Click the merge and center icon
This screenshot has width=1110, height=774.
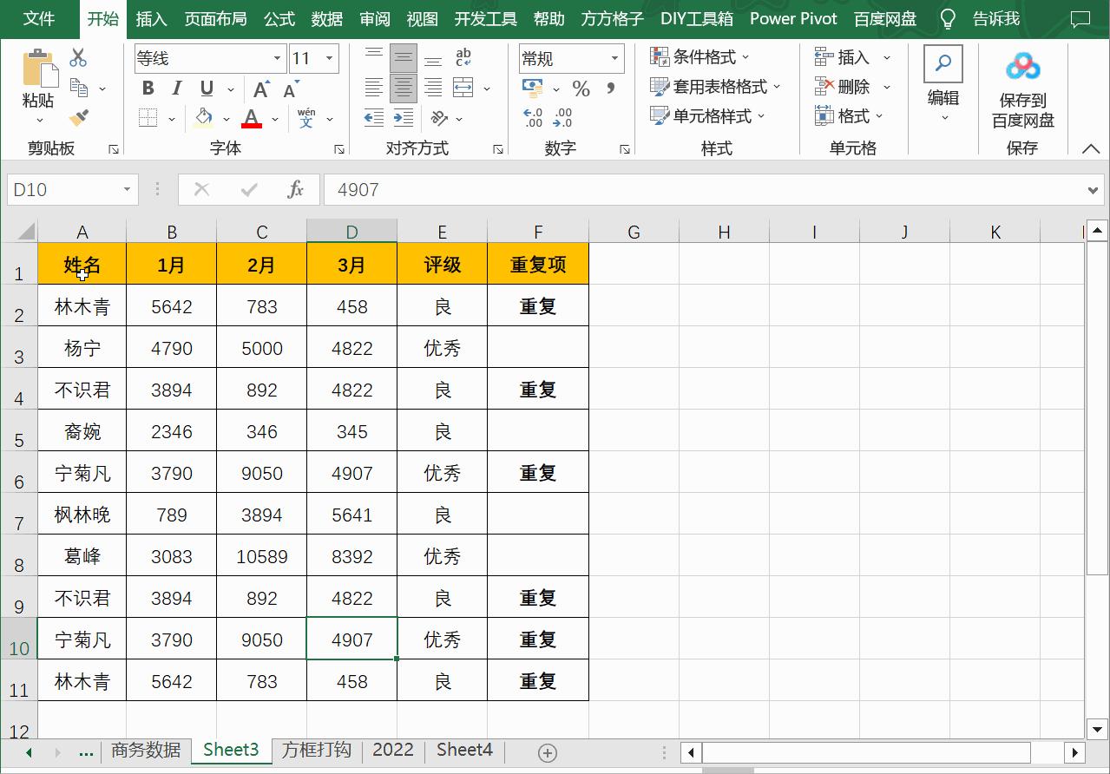tap(463, 89)
